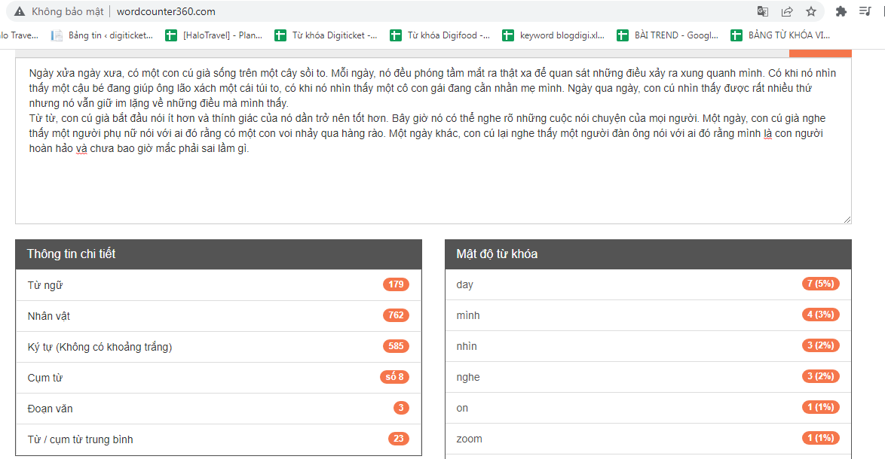Open the Extensions puzzle icon
This screenshot has height=459, width=885.
point(841,11)
